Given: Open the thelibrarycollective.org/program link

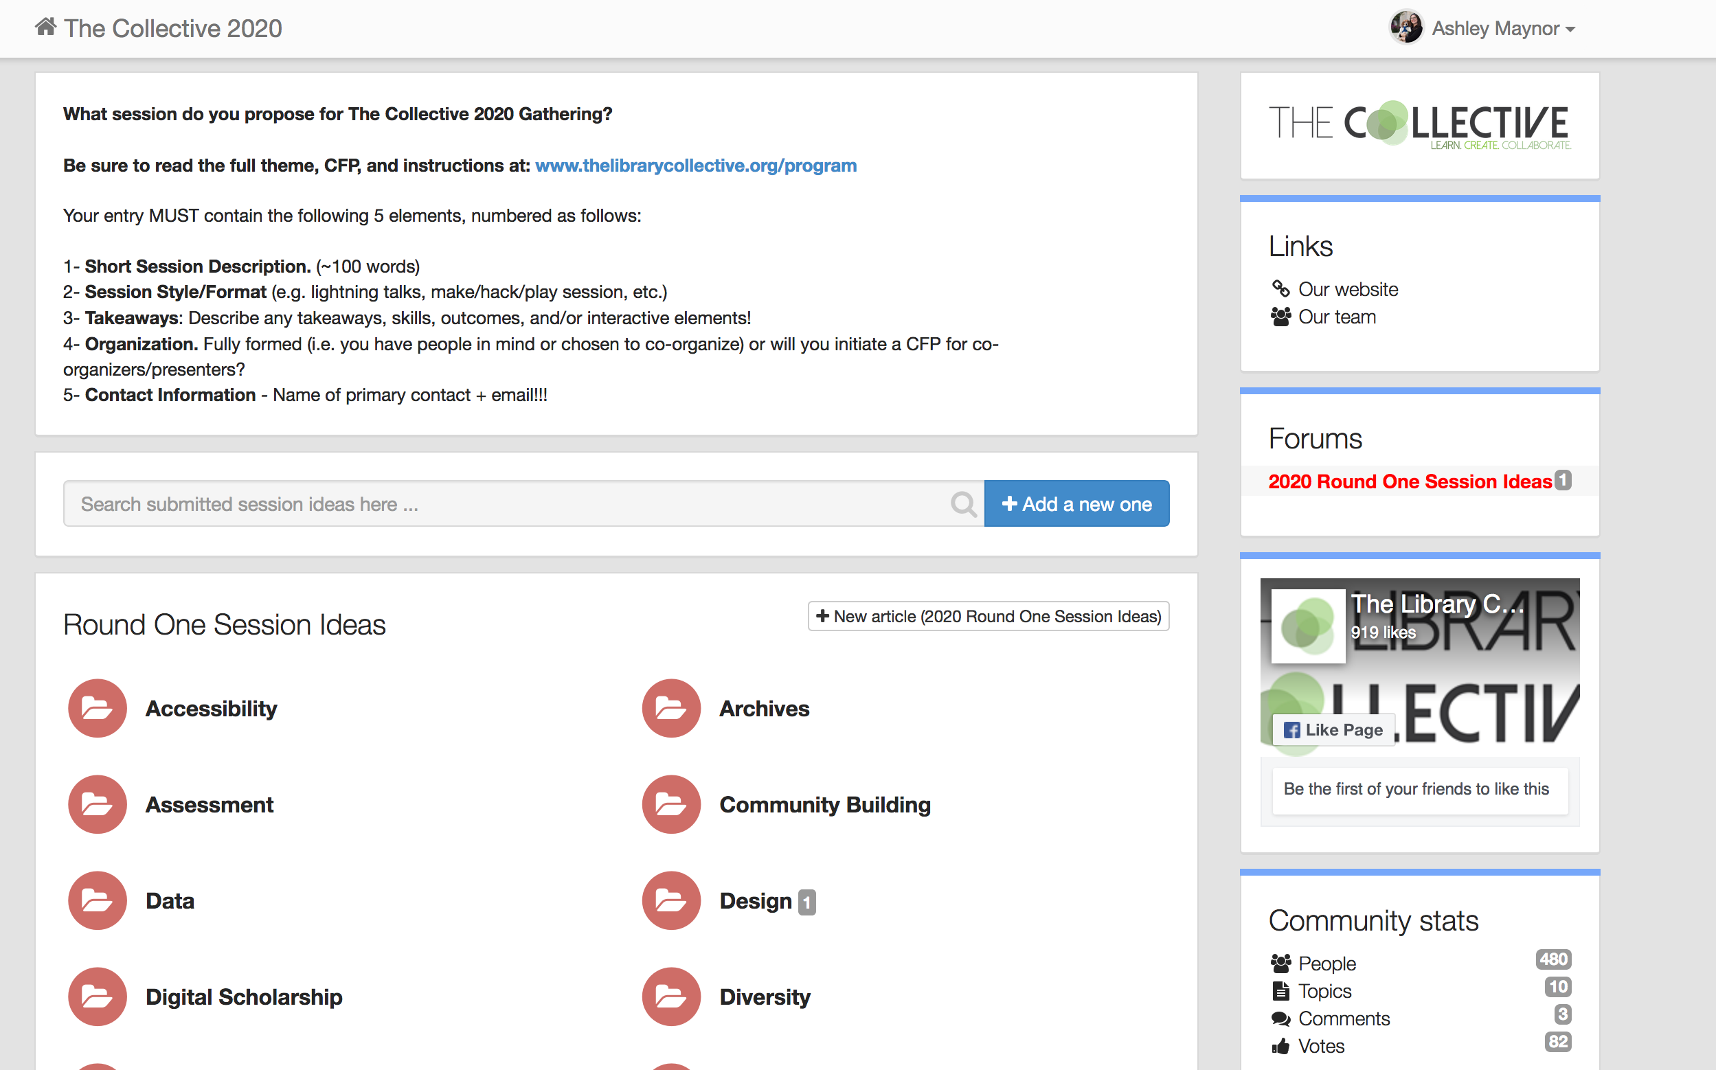Looking at the screenshot, I should pyautogui.click(x=696, y=166).
